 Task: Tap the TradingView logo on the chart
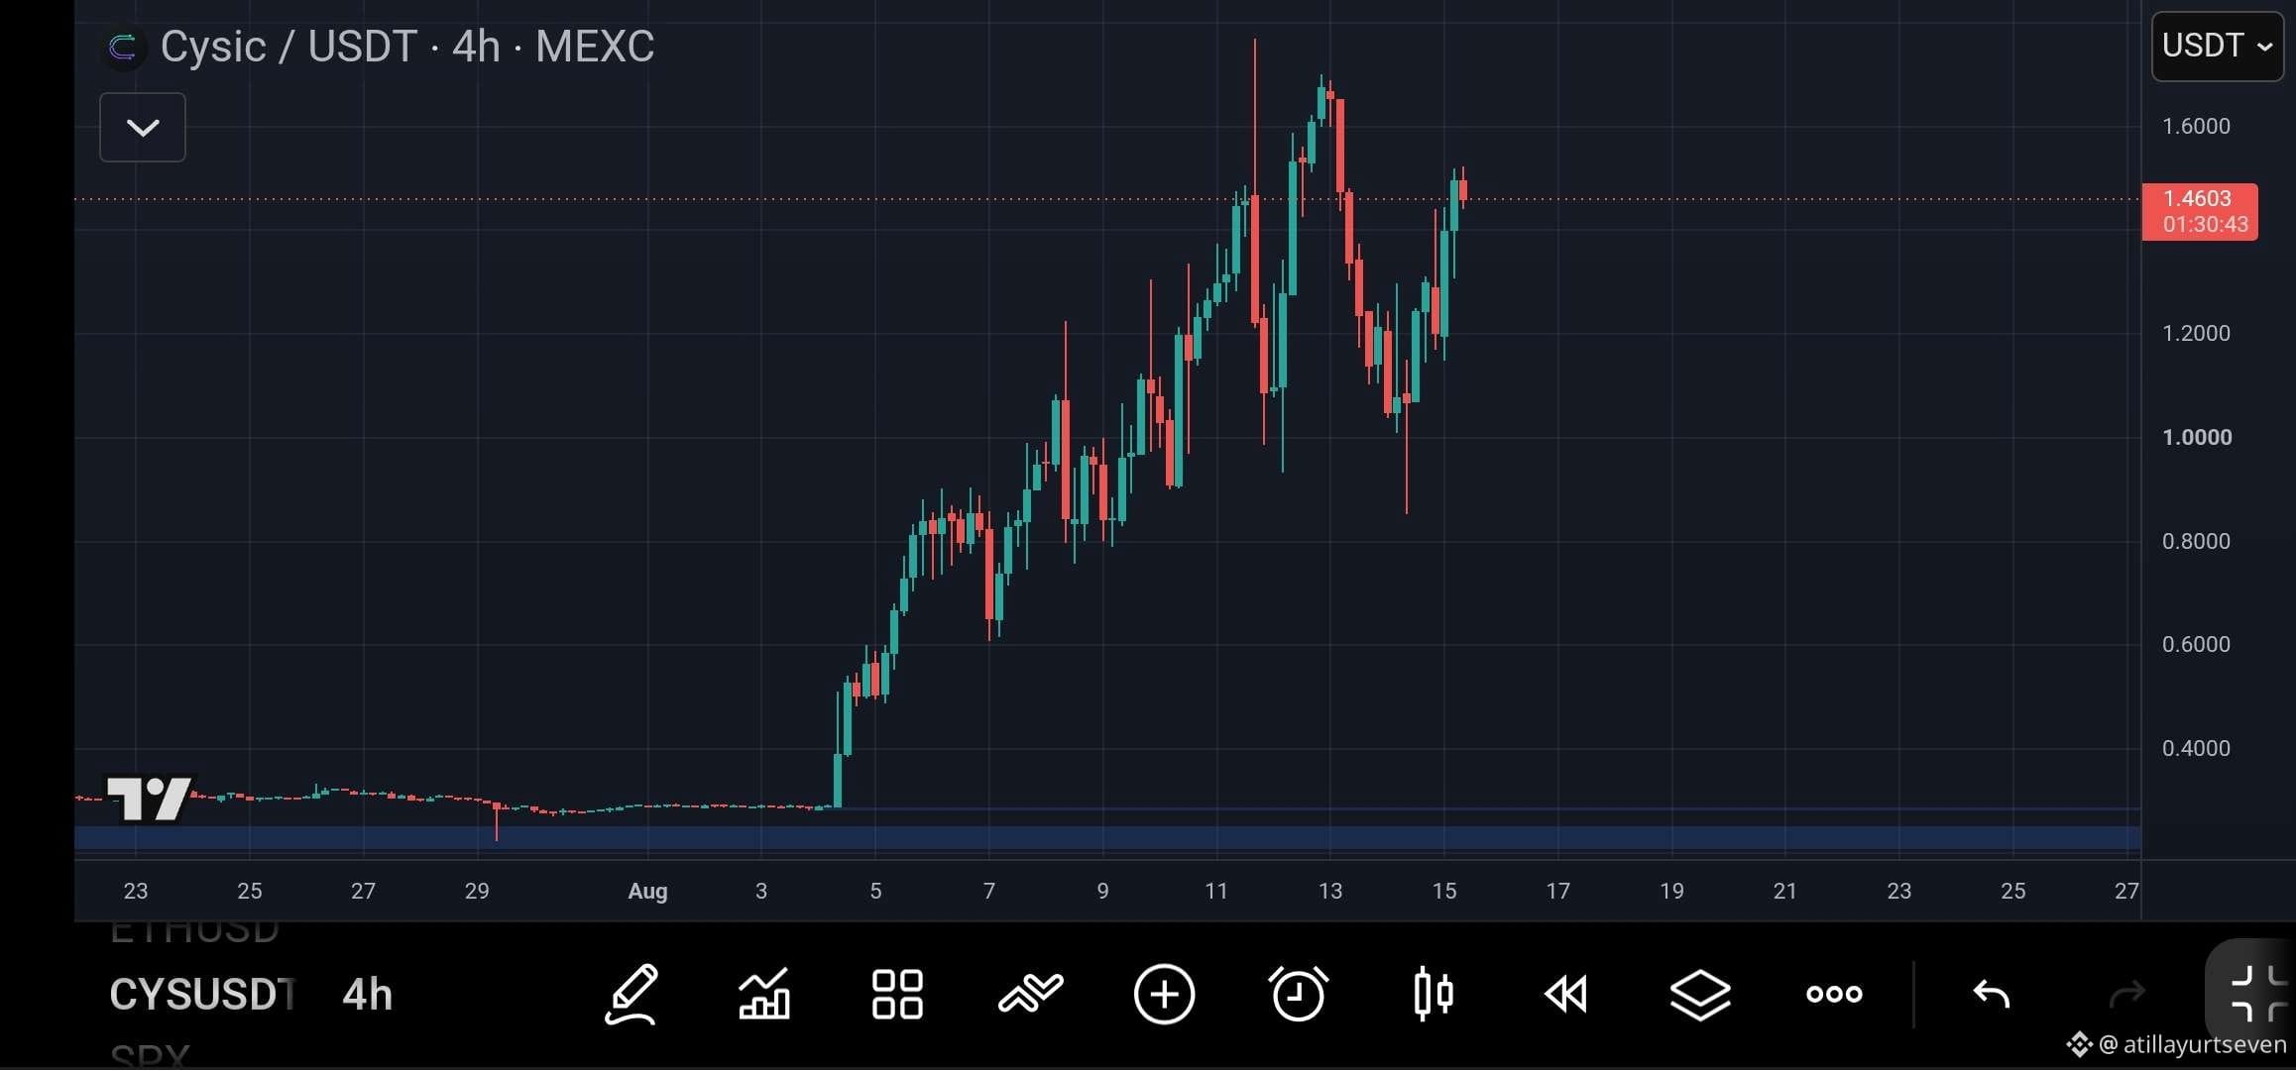coord(151,798)
